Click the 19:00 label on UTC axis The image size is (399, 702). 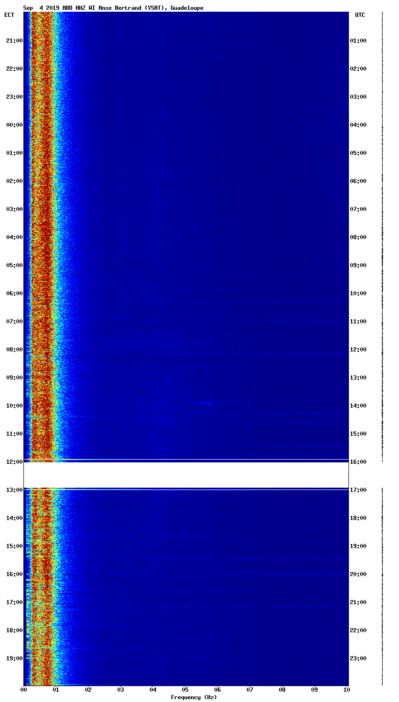click(x=358, y=546)
